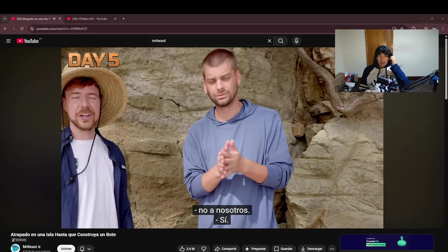This screenshot has width=448, height=252.
Task: Mute audio icon on Atrapado tab
Action: click(x=54, y=19)
